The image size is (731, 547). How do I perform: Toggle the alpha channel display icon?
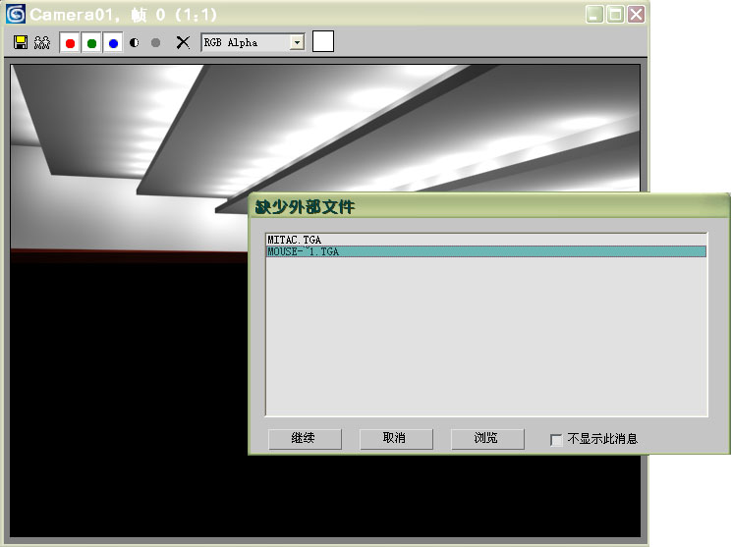point(135,43)
